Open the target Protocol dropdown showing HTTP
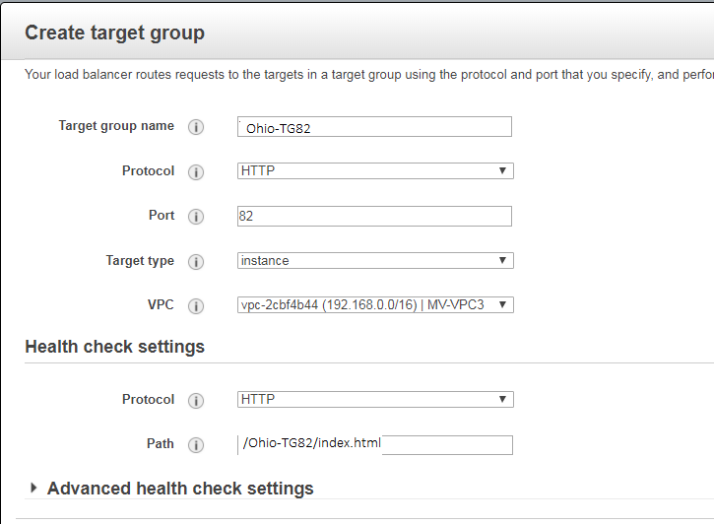 pos(375,171)
